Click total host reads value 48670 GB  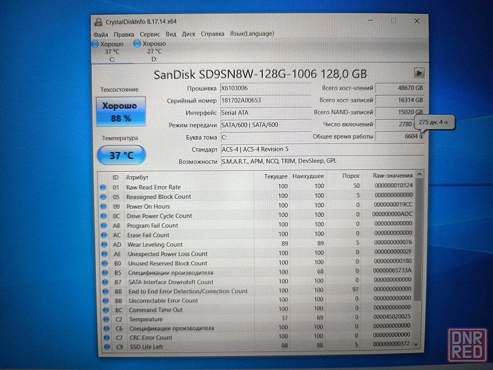coord(400,88)
